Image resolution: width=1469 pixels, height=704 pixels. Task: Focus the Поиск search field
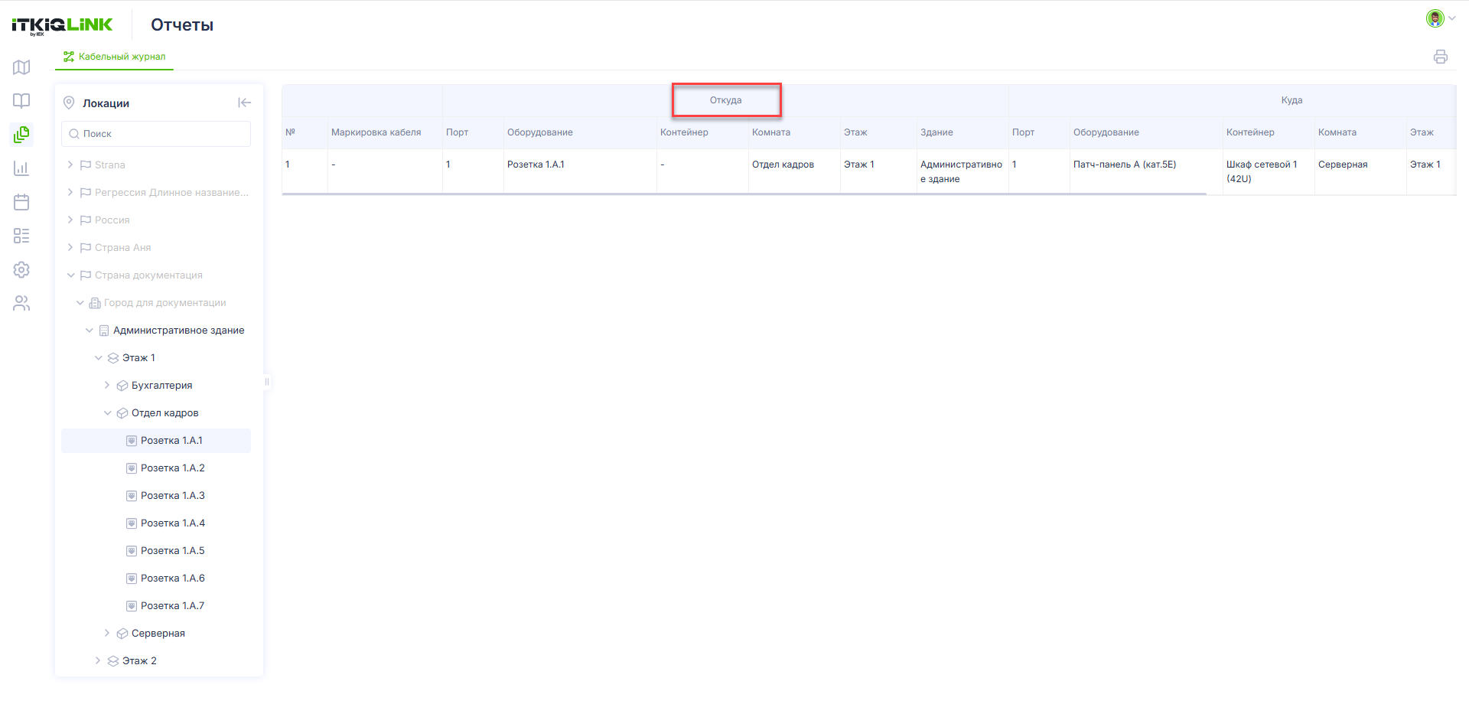pyautogui.click(x=156, y=134)
